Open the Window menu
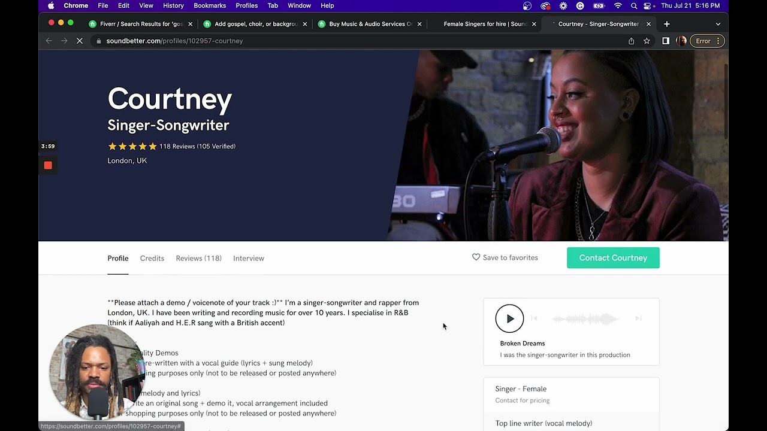This screenshot has height=431, width=767. point(299,5)
